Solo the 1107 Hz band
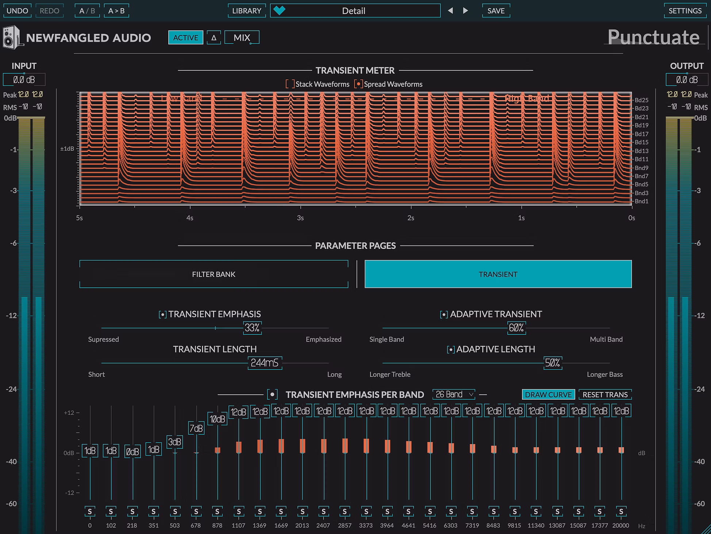This screenshot has width=711, height=534. [x=239, y=511]
